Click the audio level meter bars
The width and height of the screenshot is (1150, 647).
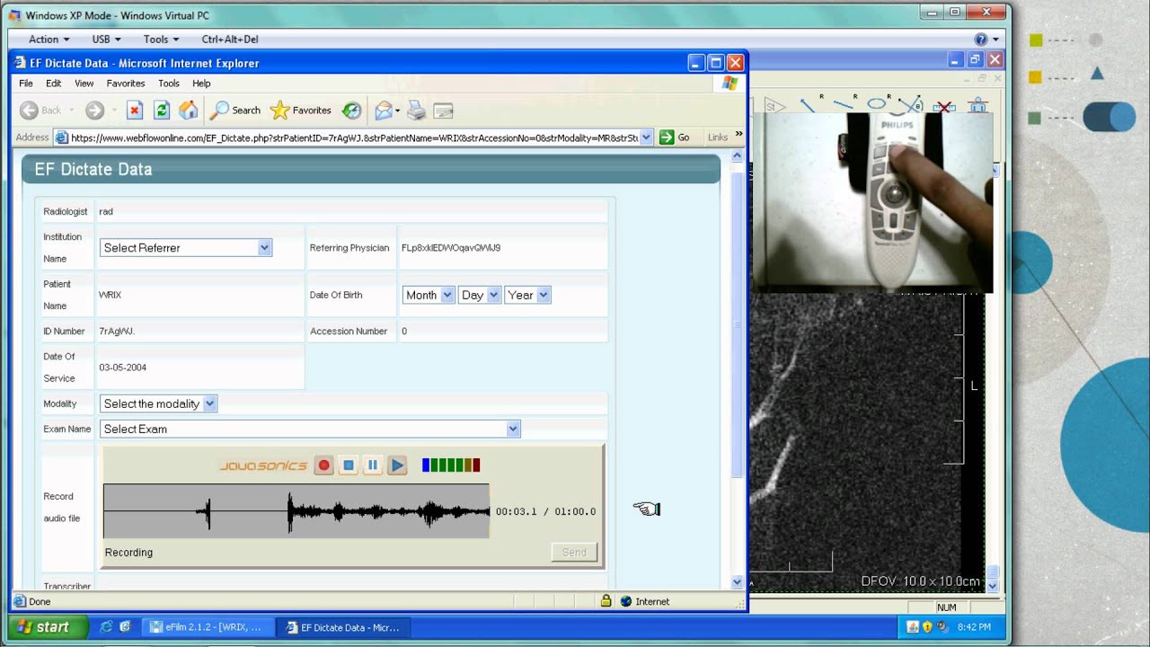(451, 465)
